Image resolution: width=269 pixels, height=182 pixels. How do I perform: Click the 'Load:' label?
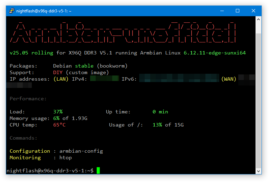coord(17,112)
